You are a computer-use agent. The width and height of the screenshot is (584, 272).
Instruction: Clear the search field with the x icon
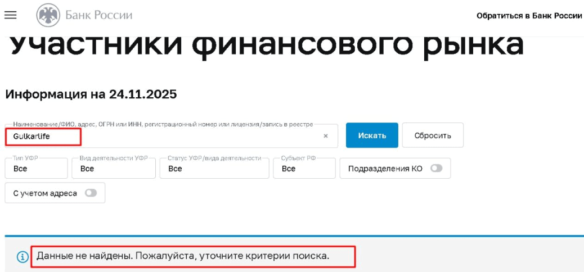(326, 136)
